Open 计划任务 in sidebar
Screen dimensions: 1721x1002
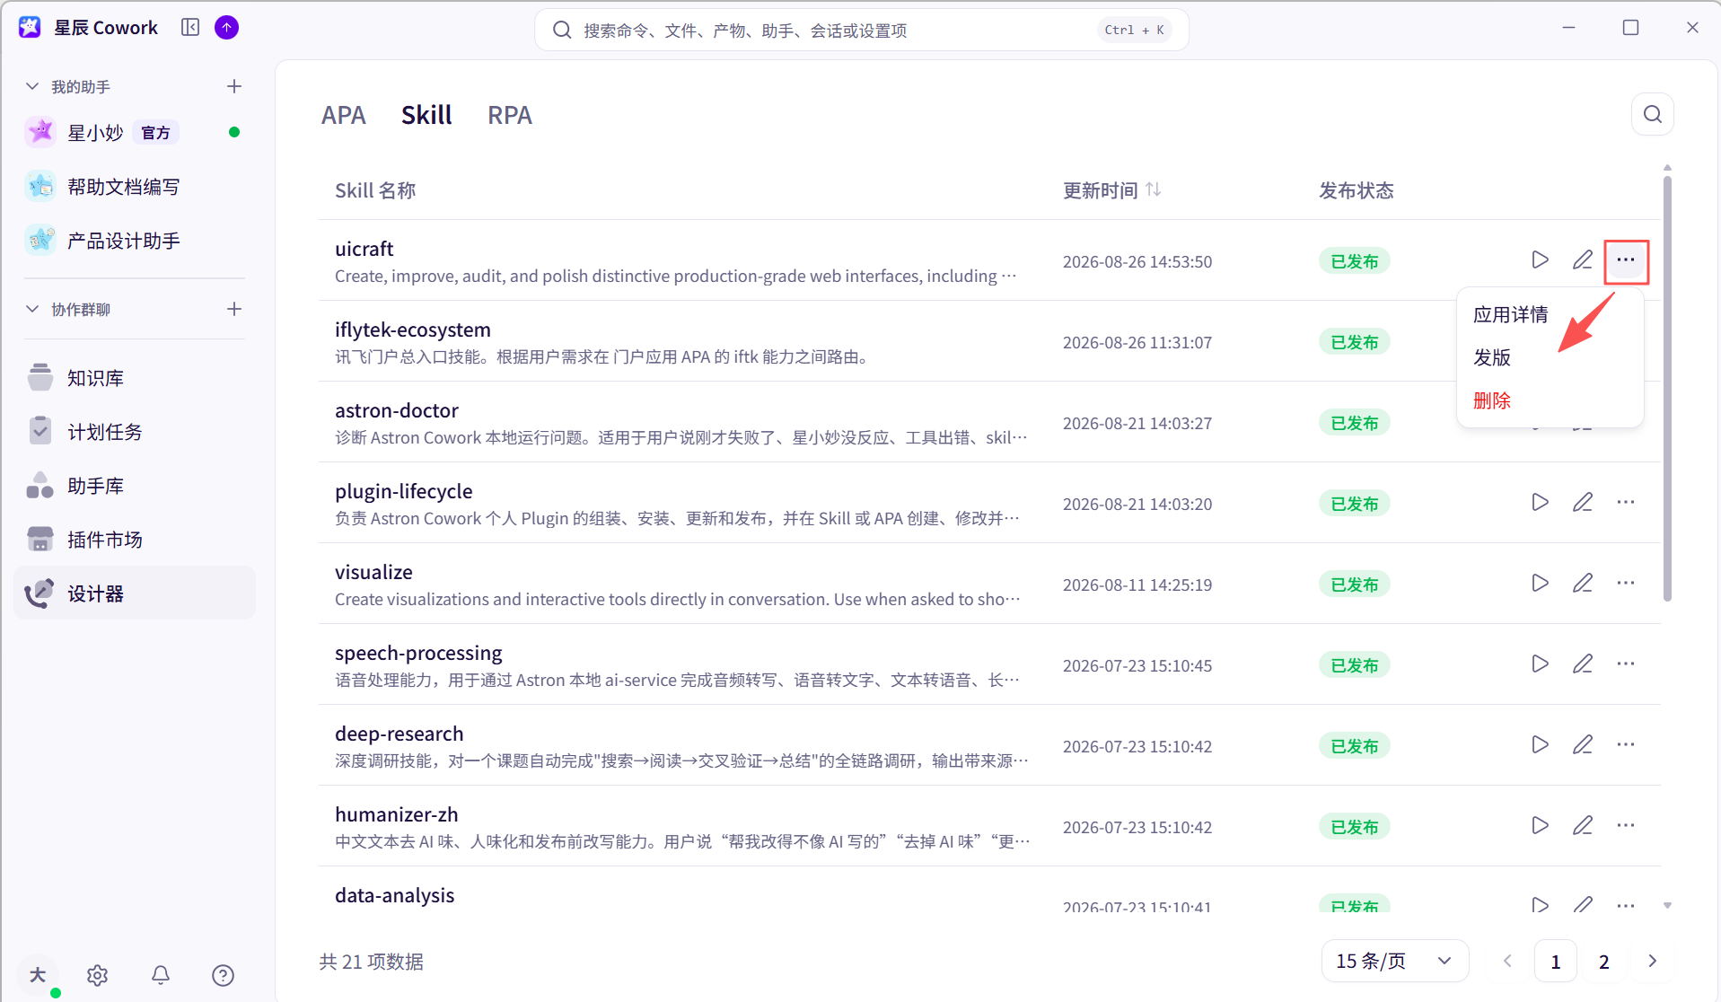tap(134, 432)
